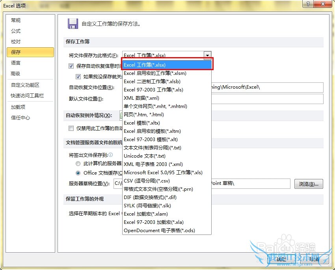
Task: Choose Excel 加载宏(*.xlam) option
Action: tap(167, 214)
